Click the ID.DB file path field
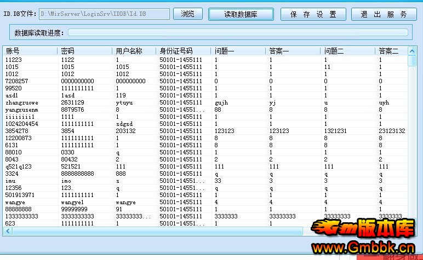 pos(104,14)
